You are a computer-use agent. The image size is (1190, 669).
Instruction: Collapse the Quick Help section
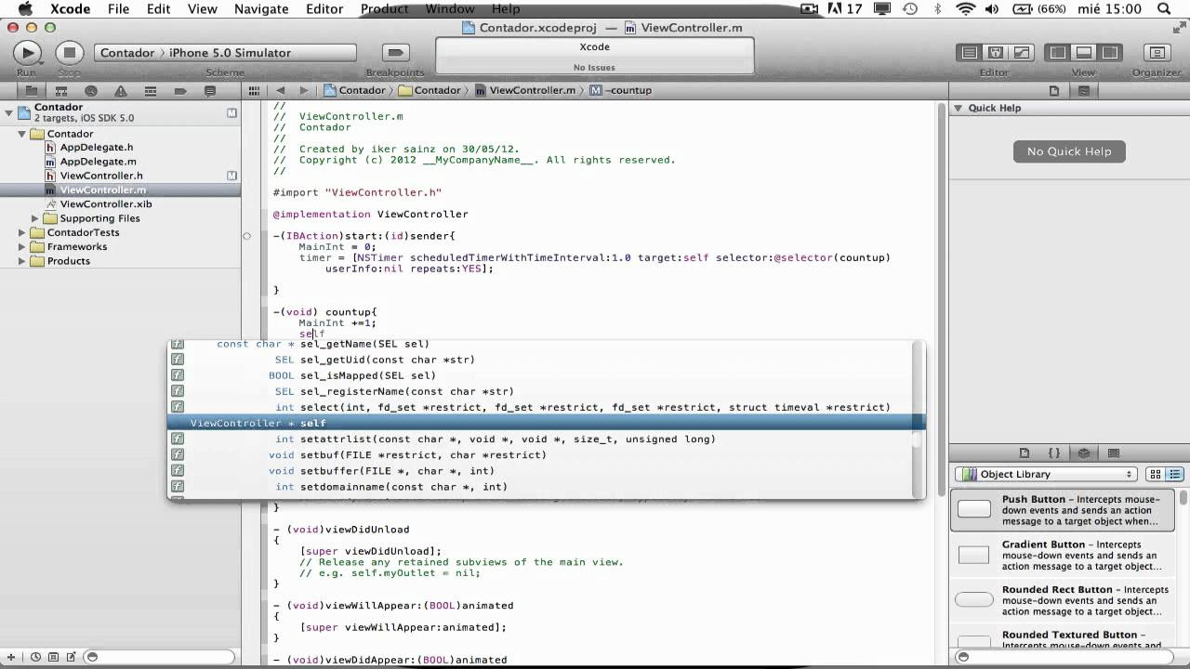[x=959, y=108]
